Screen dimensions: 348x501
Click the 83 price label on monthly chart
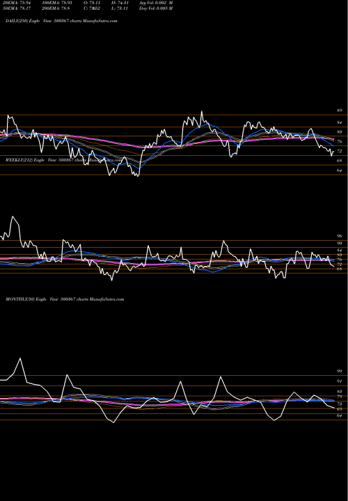(x=339, y=391)
